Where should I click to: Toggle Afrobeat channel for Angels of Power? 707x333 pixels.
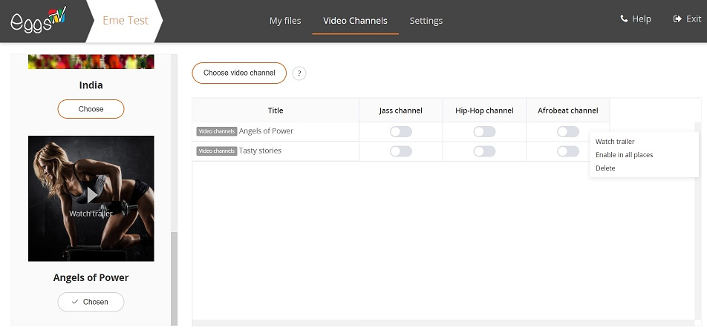pyautogui.click(x=567, y=131)
